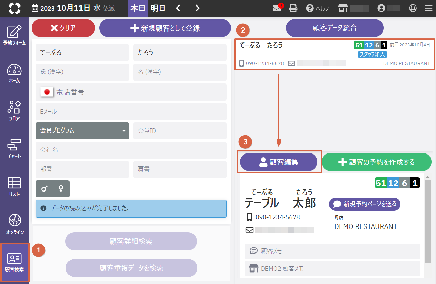
Task: Click the blue 12 badge in detail panel
Action: 393,183
